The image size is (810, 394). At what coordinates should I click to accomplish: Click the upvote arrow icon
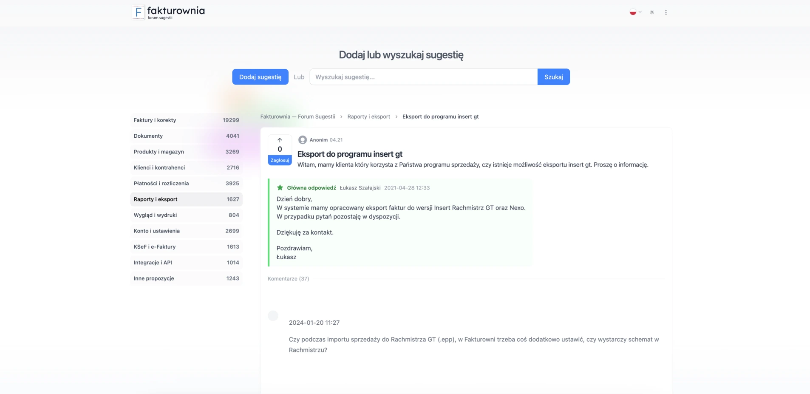coord(280,140)
